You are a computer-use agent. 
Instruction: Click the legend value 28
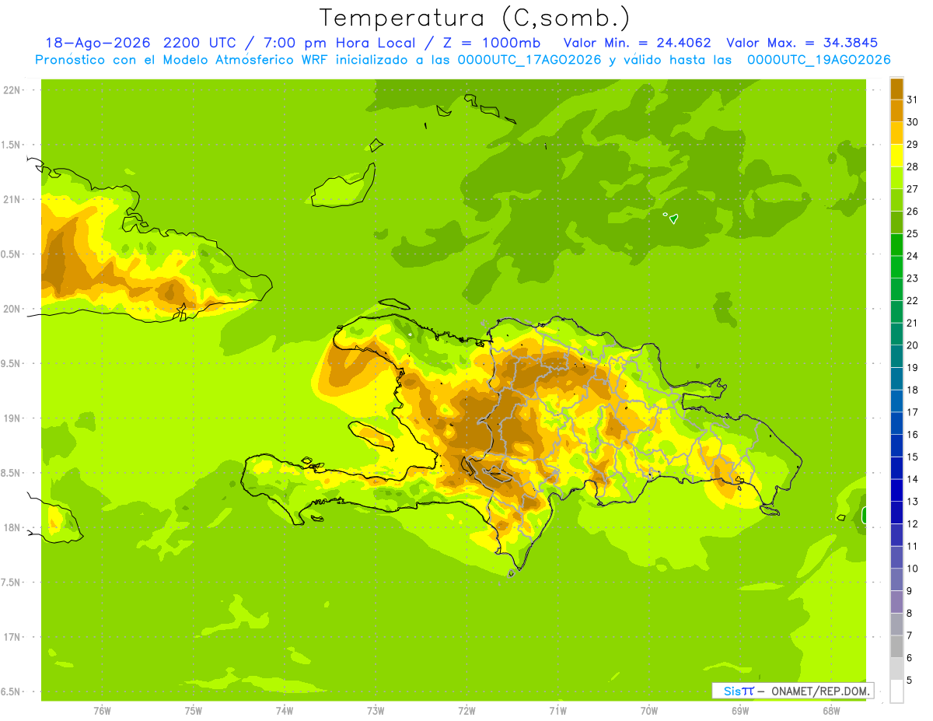pyautogui.click(x=912, y=166)
